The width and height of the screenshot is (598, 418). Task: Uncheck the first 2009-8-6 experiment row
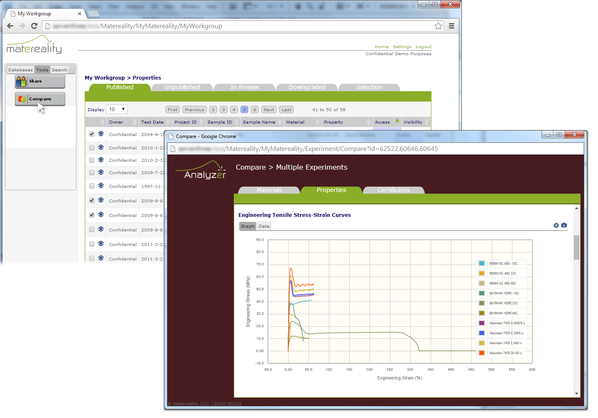(91, 200)
